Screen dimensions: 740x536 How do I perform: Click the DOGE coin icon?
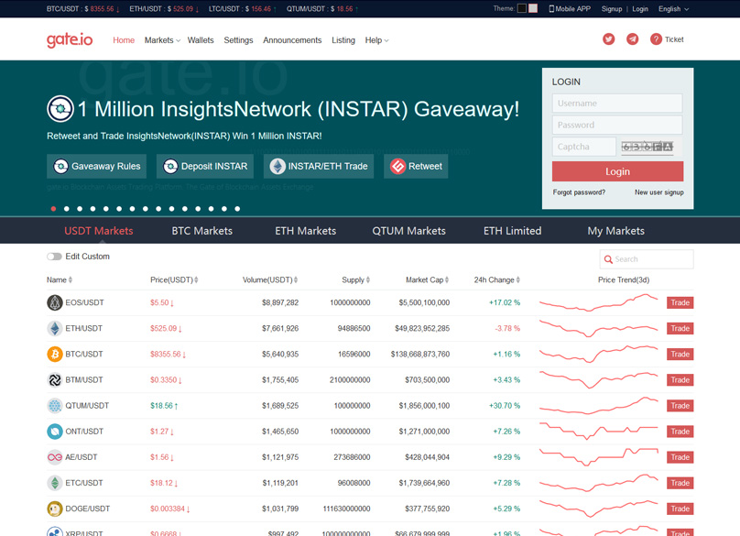[x=55, y=509]
